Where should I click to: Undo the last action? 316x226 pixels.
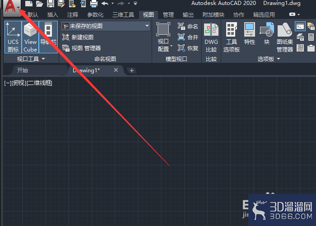[x=105, y=4]
